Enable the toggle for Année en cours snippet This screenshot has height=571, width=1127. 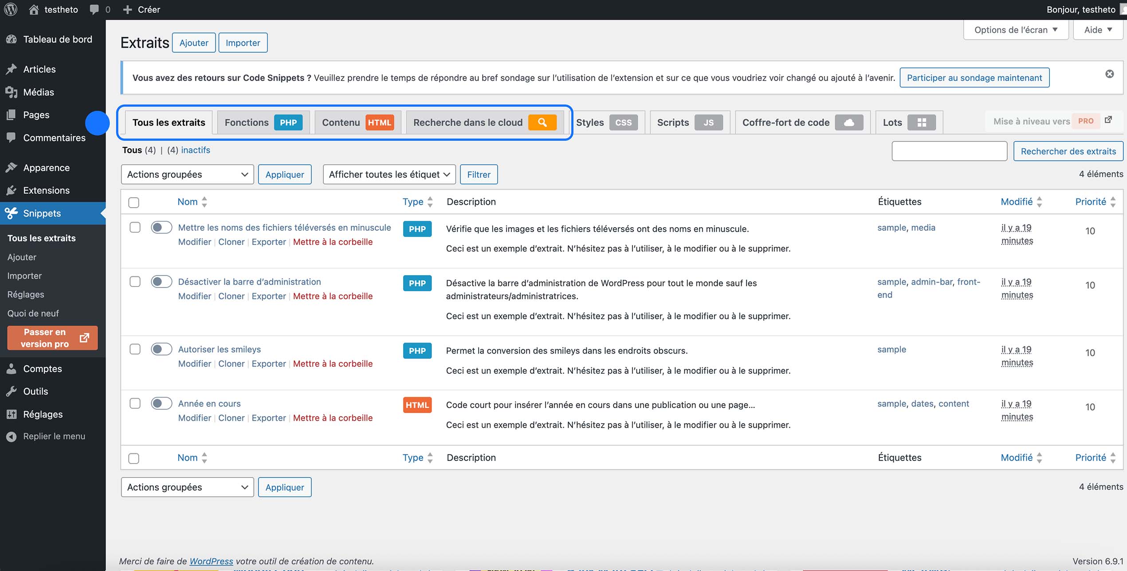point(161,403)
